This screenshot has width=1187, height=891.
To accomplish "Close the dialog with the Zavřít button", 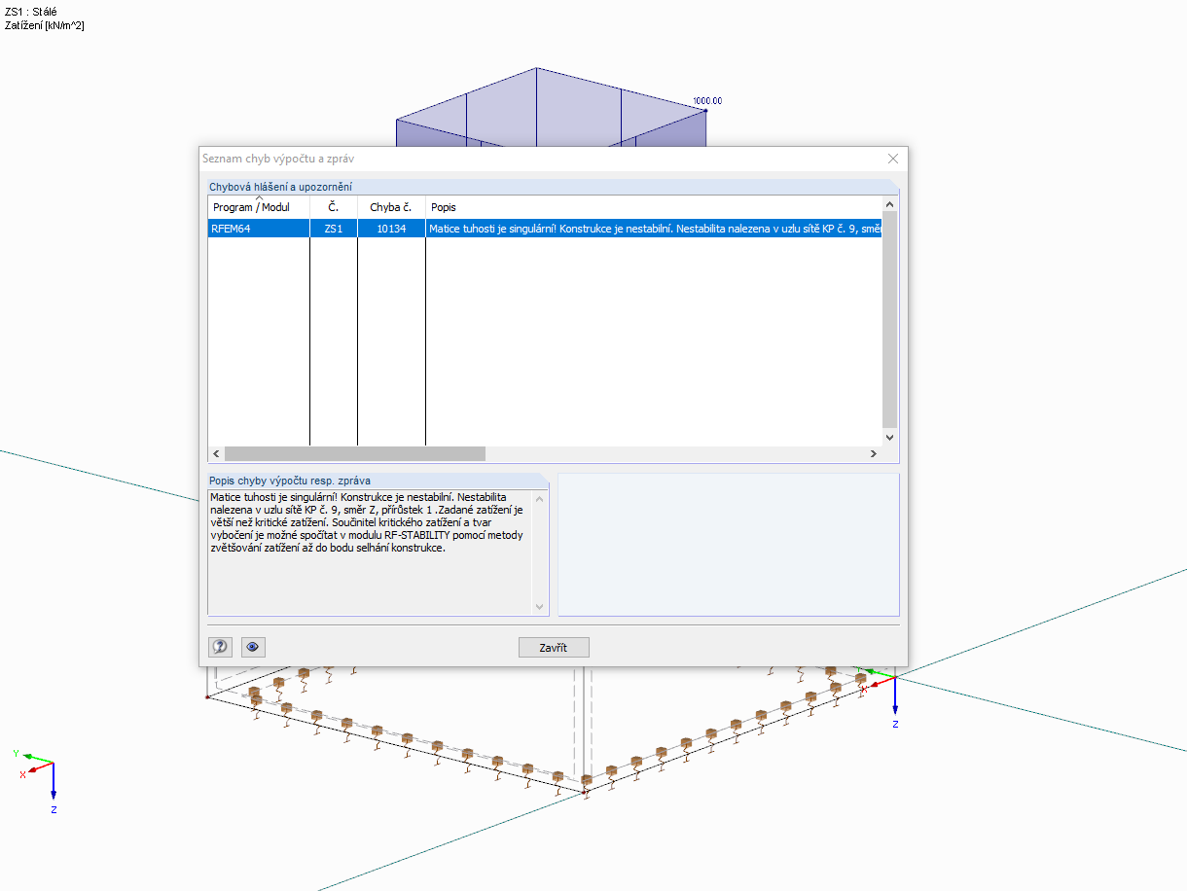I will coord(554,646).
